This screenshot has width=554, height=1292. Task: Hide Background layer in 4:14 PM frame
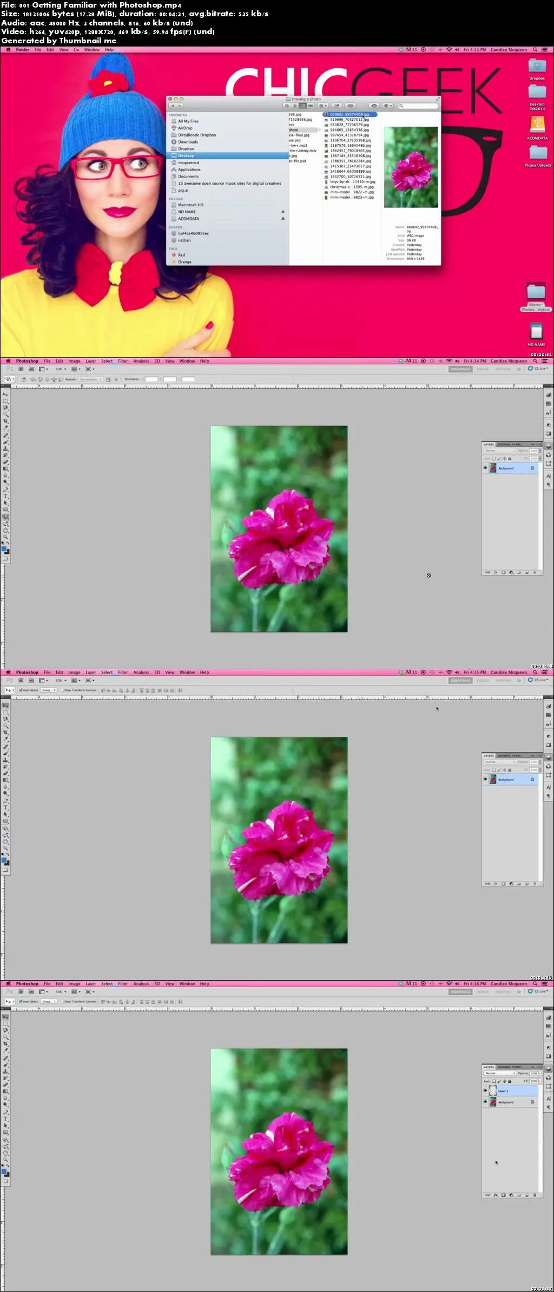(485, 468)
